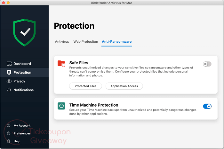Click the Time Machine description text
The image size is (224, 149).
pyautogui.click(x=133, y=112)
